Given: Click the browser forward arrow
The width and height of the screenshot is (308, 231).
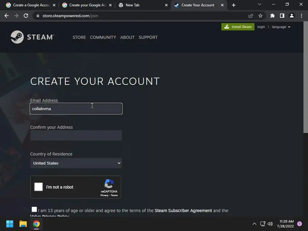Looking at the screenshot, I should tap(16, 16).
